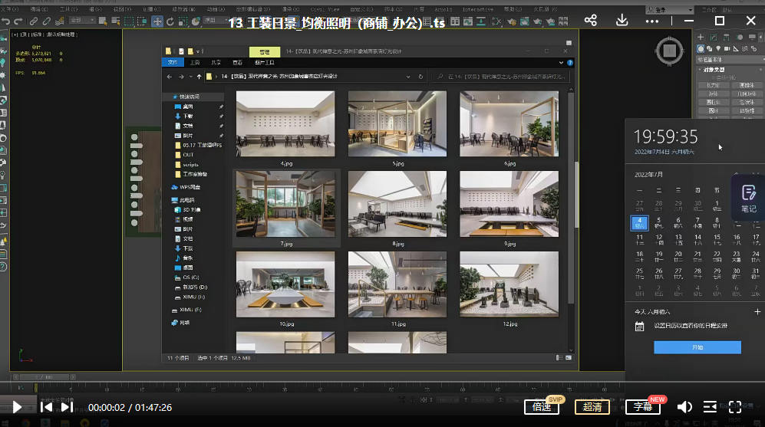Select July 5 in the calendar
The width and height of the screenshot is (765, 427).
pyautogui.click(x=658, y=222)
